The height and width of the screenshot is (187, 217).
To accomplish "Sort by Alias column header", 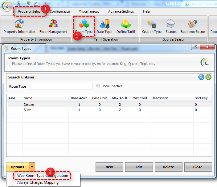I will (x=14, y=98).
